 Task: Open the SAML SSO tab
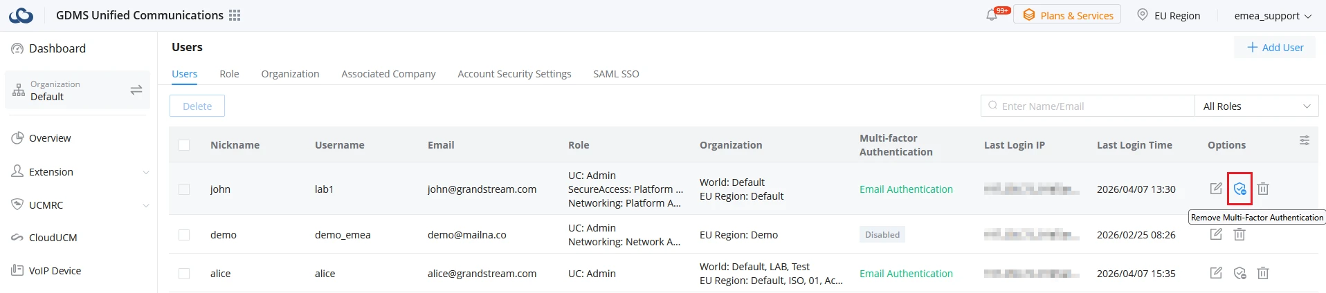coord(616,74)
